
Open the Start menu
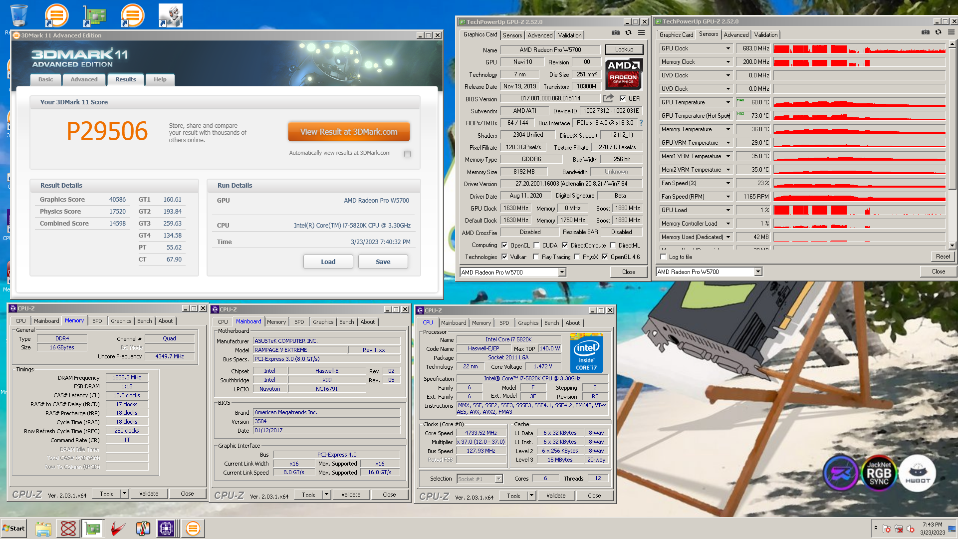(x=13, y=529)
